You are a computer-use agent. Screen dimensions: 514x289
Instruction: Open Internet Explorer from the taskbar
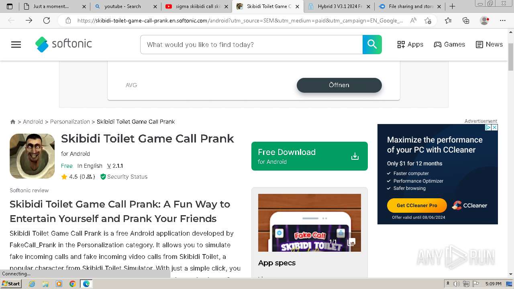coord(32,284)
